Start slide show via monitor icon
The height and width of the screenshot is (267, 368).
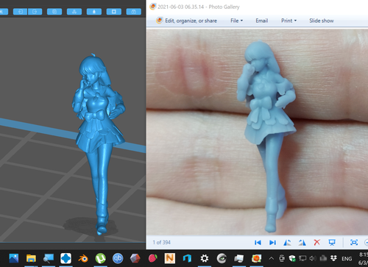pos(332,243)
